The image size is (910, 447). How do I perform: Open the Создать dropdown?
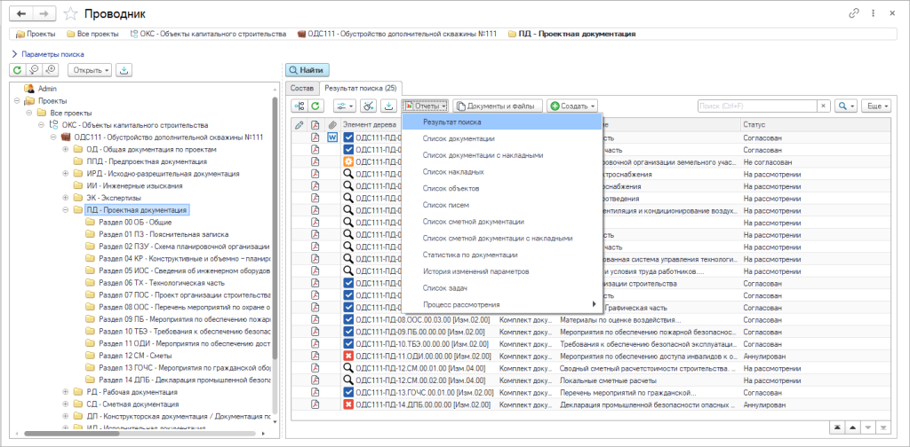pyautogui.click(x=573, y=106)
